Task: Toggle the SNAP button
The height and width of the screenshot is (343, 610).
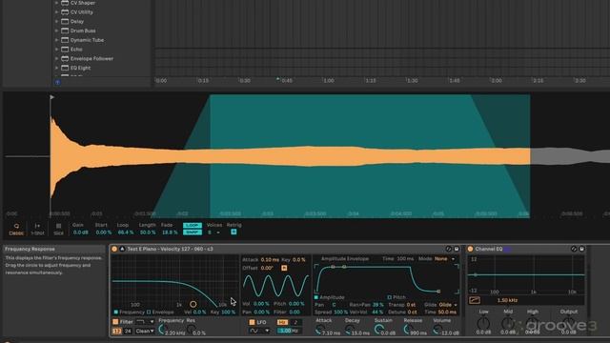Action: pos(193,232)
